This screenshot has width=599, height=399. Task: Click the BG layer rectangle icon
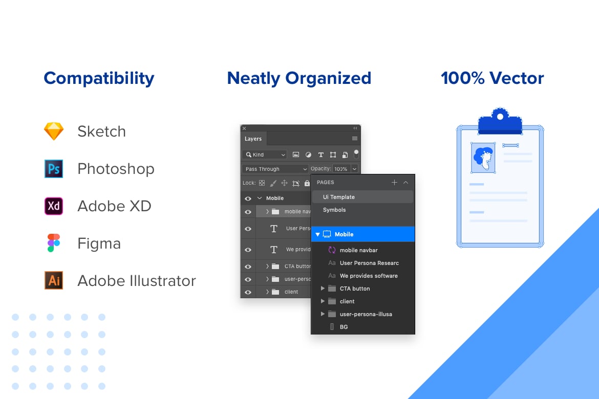[x=332, y=327]
